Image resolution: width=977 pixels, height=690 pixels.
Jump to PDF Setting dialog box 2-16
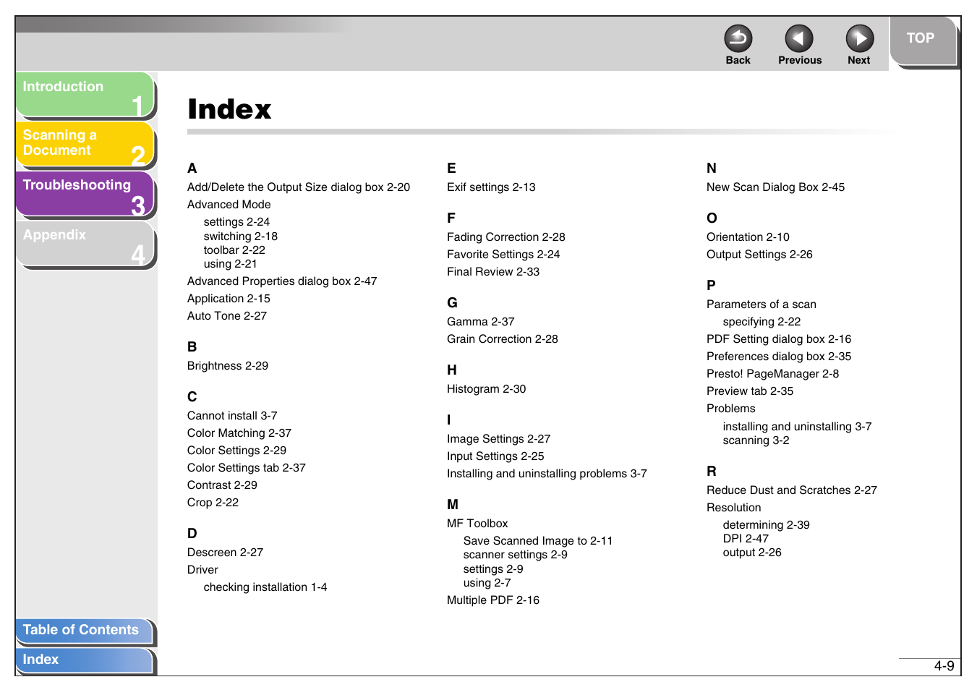point(779,339)
